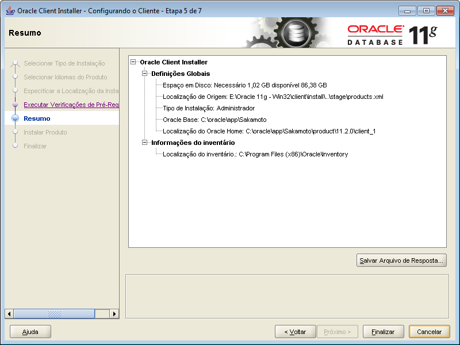
Task: Select the Oracle Client Installer tree label
Action: point(174,62)
